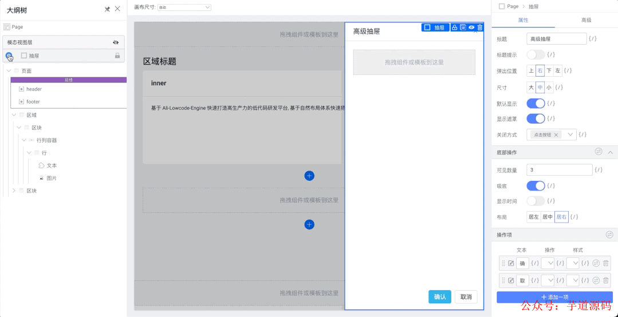The image size is (618, 317).
Task: Set 布局 to 居左
Action: tap(534, 217)
